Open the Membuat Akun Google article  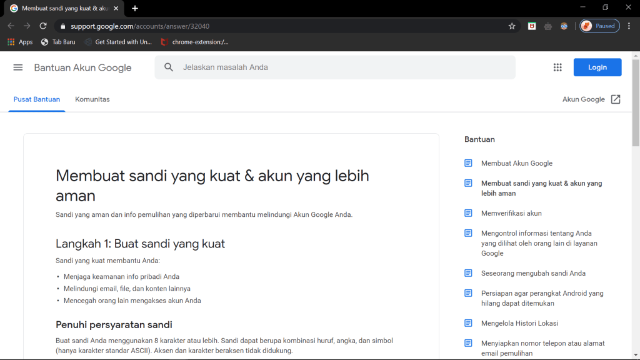coord(516,163)
